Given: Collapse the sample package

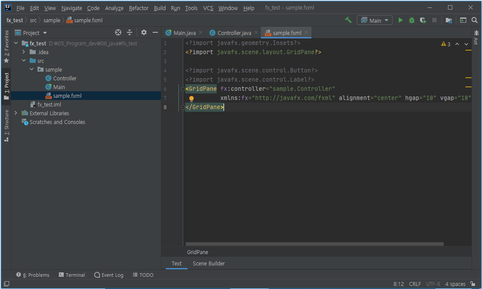Looking at the screenshot, I should [x=32, y=69].
